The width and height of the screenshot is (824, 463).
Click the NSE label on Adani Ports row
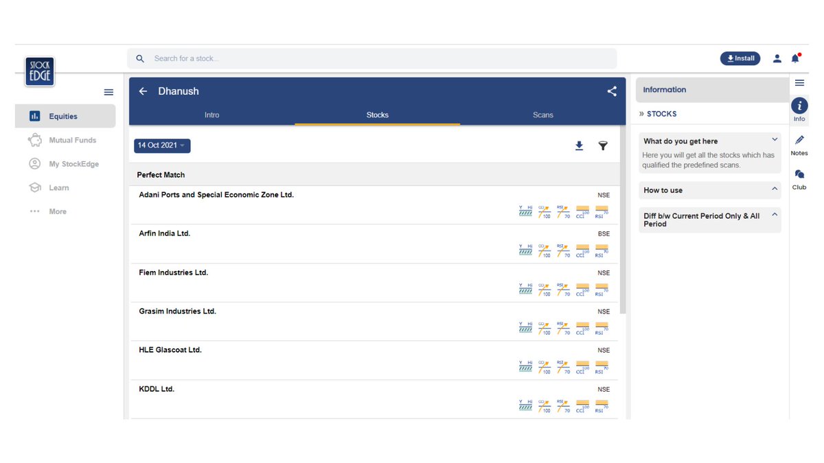click(x=604, y=195)
